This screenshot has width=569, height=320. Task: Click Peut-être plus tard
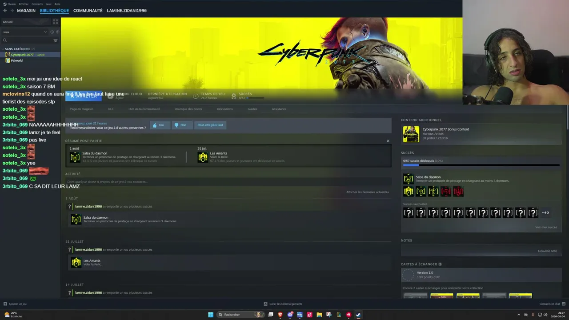210,125
